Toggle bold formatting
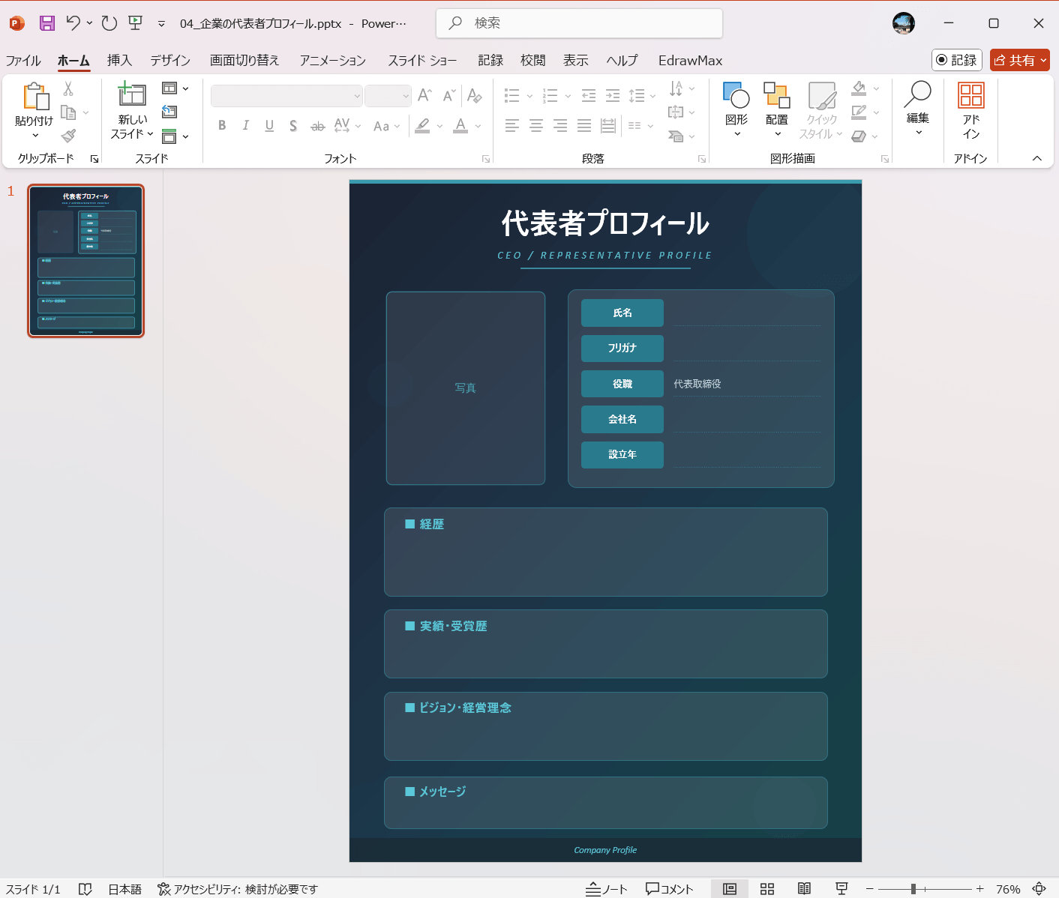Image resolution: width=1059 pixels, height=898 pixels. tap(222, 125)
